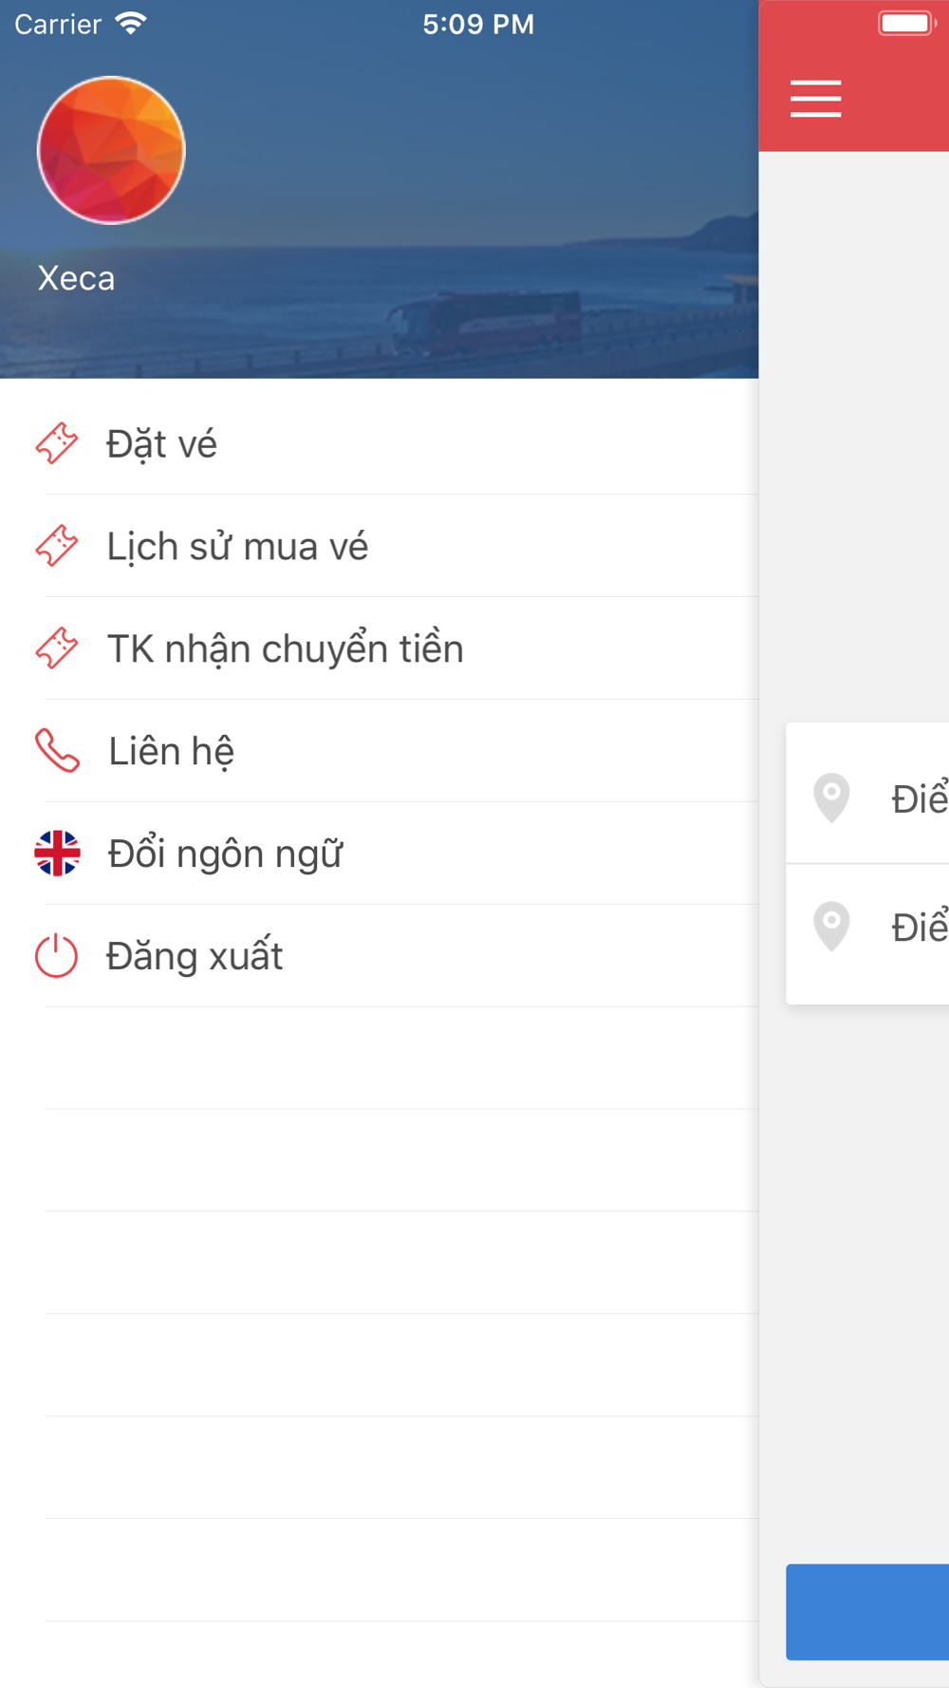Viewport: 949px width, 1688px height.
Task: Select TK nhận chuyển tiền menu entry
Action: tap(380, 648)
